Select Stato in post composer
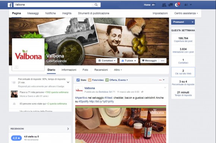The width and height of the screenshot is (216, 143). click(81, 80)
